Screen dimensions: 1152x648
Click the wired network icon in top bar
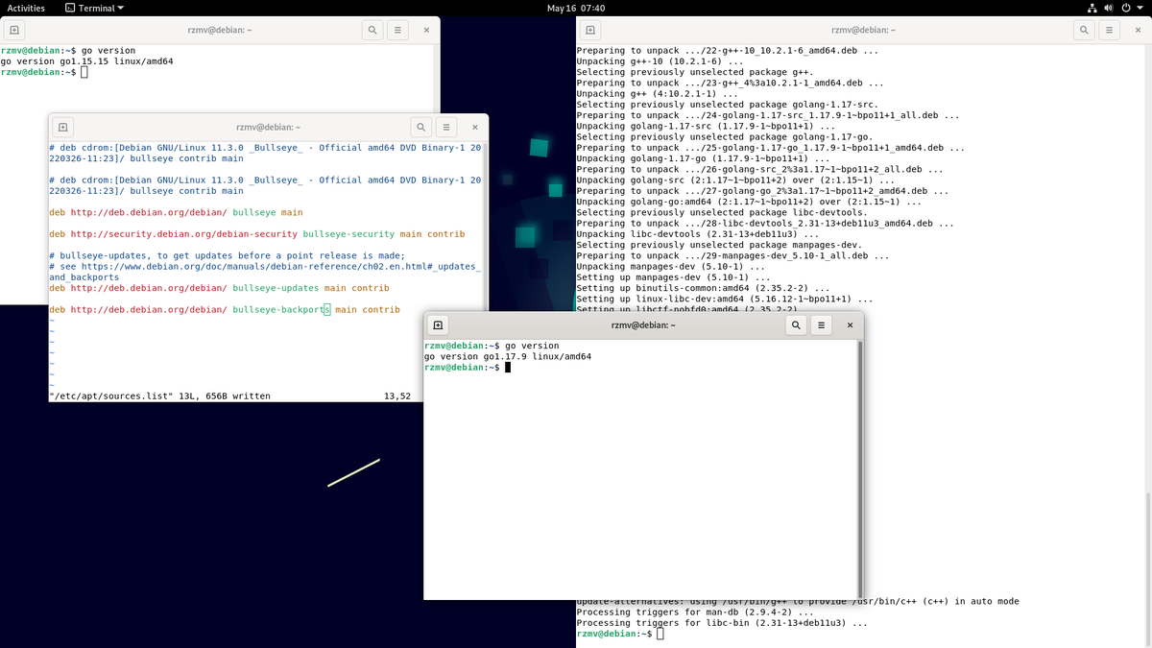tap(1092, 8)
